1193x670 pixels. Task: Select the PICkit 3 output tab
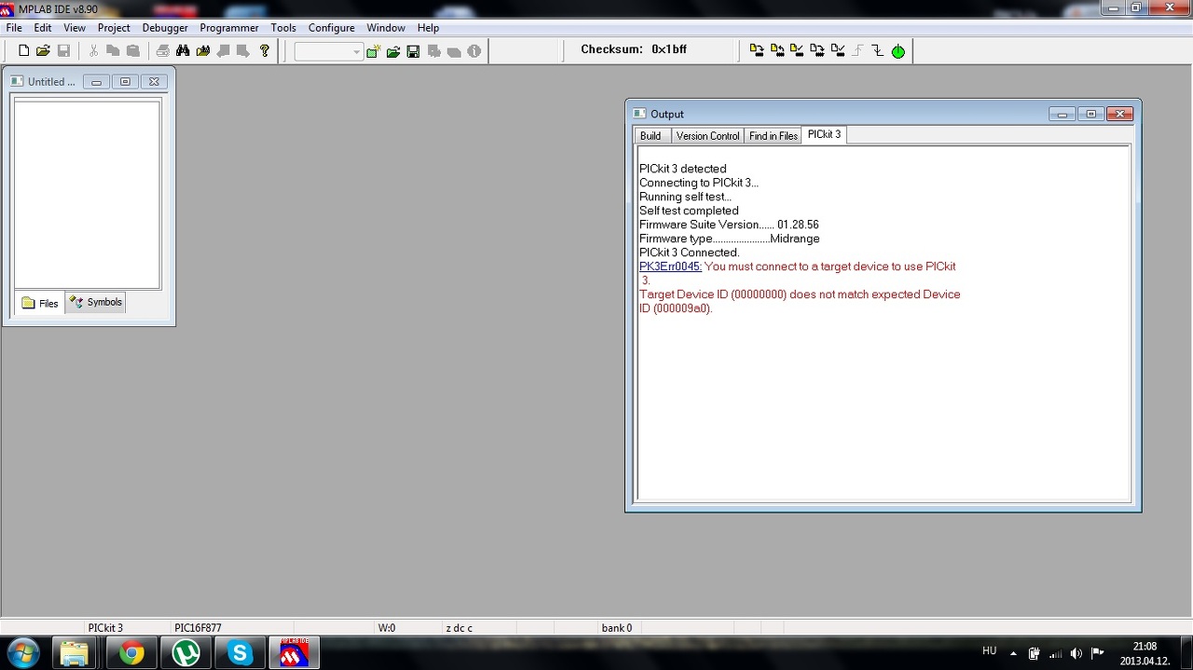point(825,135)
